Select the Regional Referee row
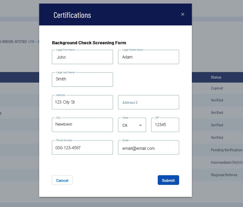Viewport: 243px width, 207px height. [x=224, y=175]
